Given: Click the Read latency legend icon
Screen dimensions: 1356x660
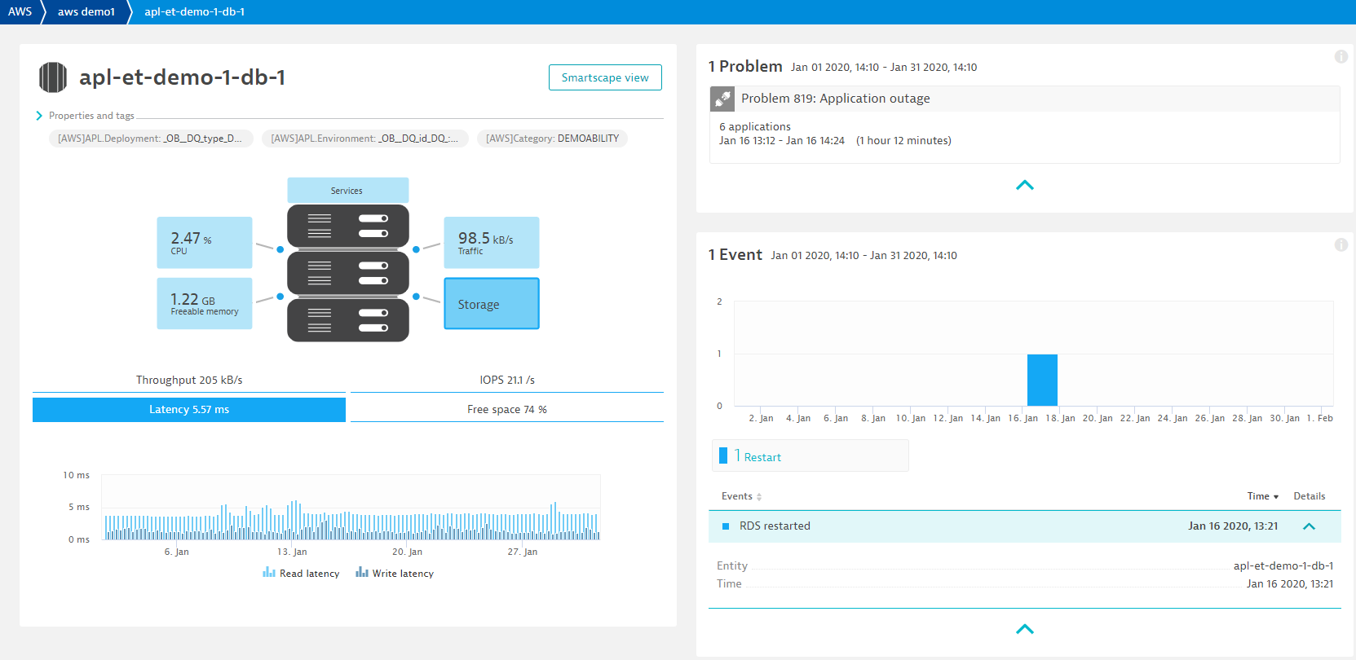Looking at the screenshot, I should (x=269, y=573).
